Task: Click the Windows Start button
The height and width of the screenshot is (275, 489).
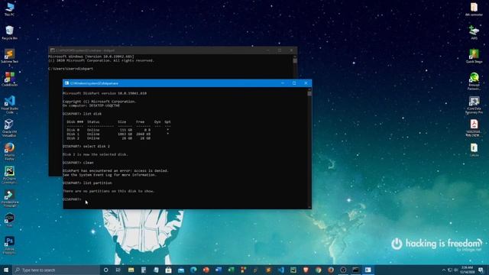Action: [6, 270]
